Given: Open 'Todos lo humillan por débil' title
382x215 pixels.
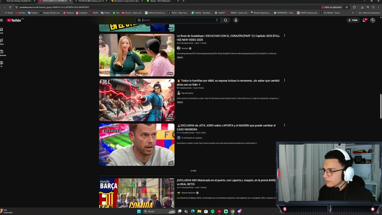Looking at the screenshot, I should click(x=228, y=82).
